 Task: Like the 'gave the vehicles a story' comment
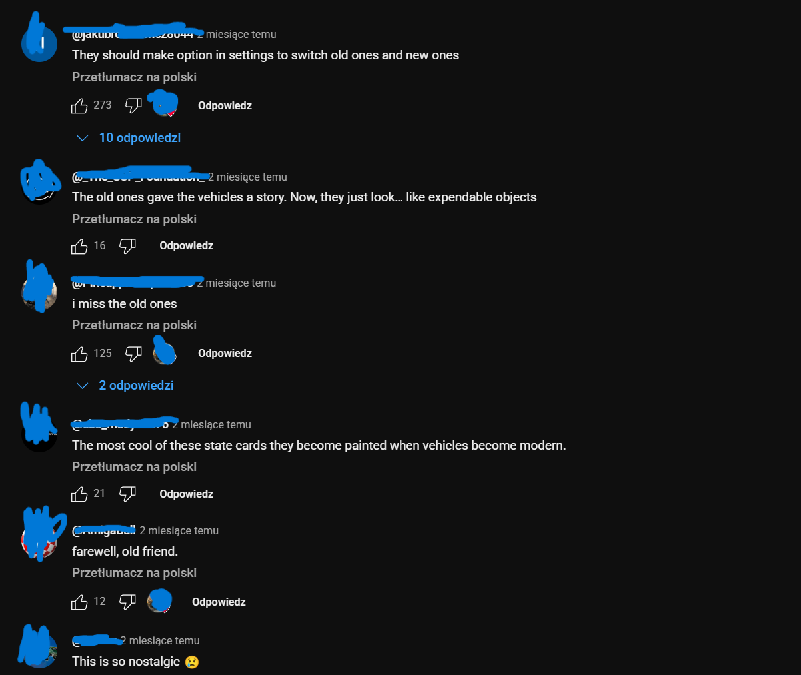click(79, 246)
